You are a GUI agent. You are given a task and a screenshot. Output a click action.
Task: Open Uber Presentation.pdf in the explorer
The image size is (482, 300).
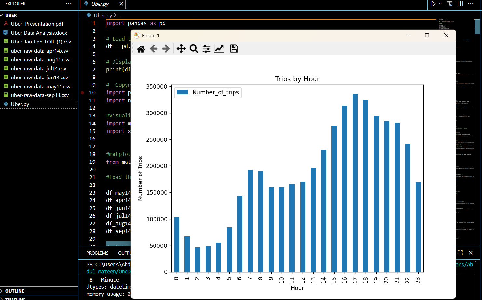click(37, 24)
